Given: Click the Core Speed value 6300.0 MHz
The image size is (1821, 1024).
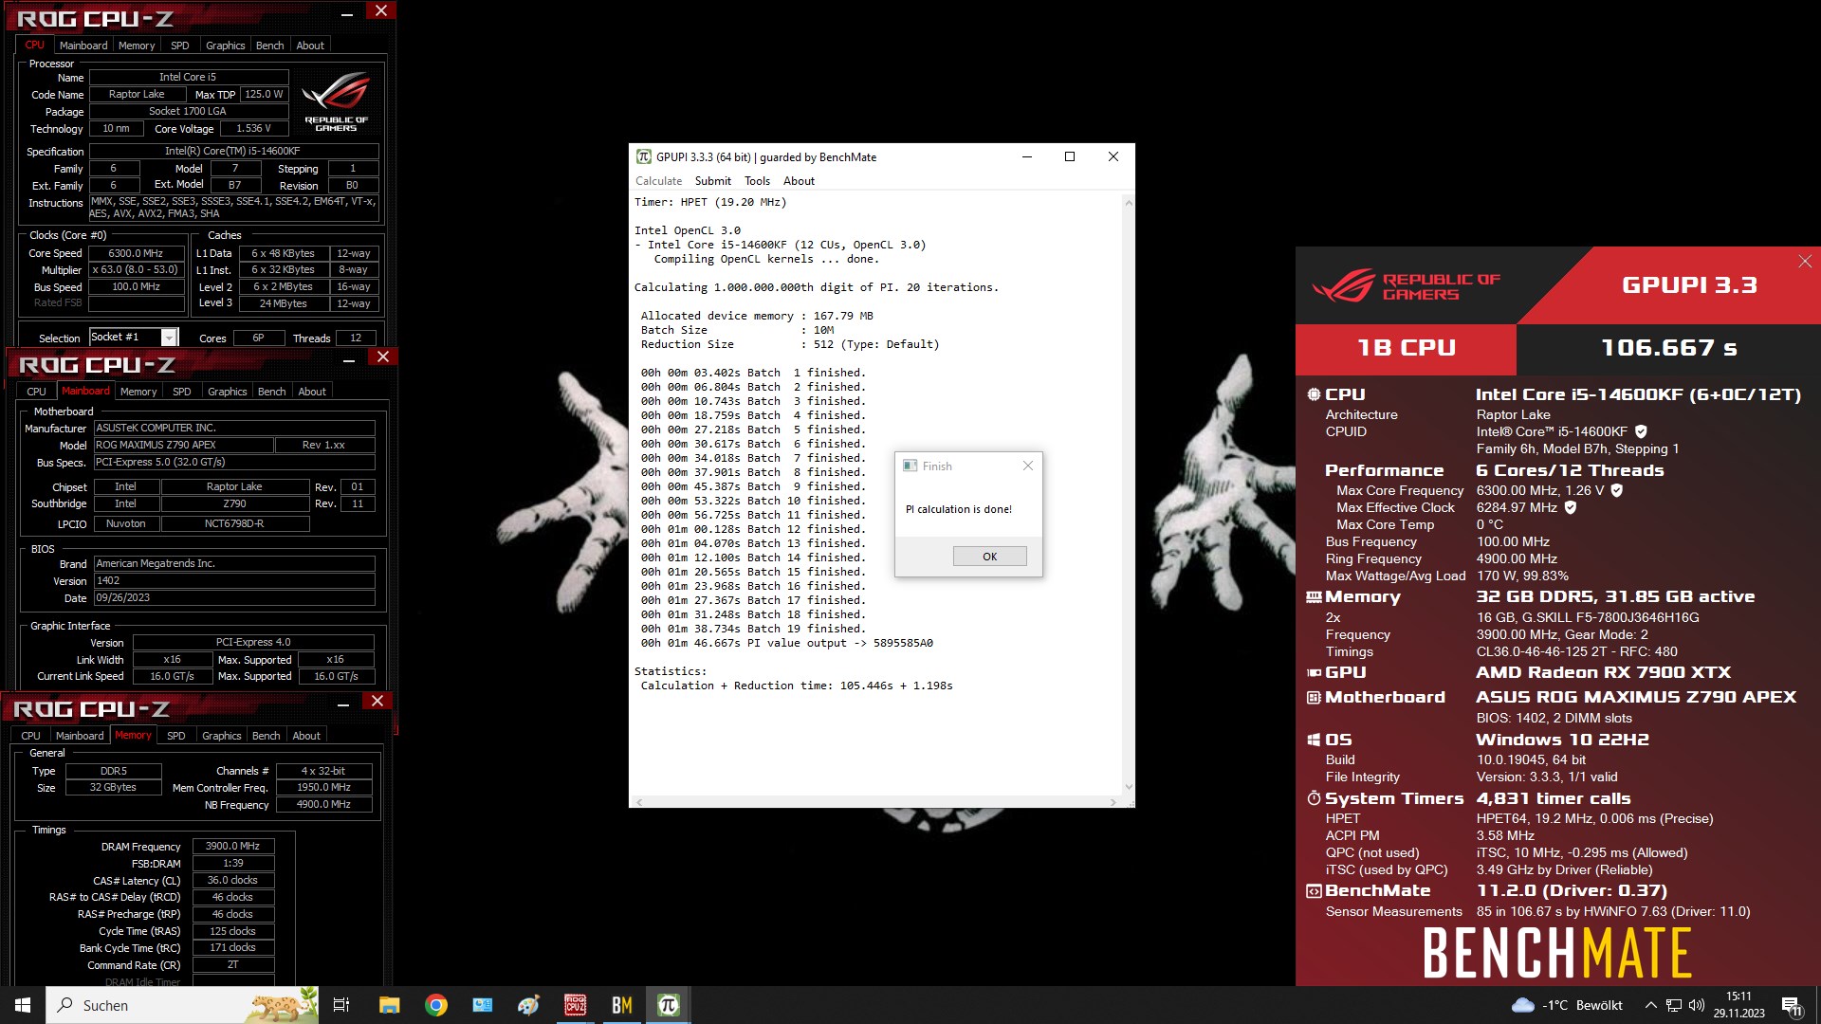Looking at the screenshot, I should 136,253.
